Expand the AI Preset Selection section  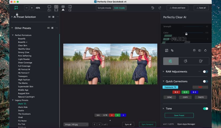[12, 17]
